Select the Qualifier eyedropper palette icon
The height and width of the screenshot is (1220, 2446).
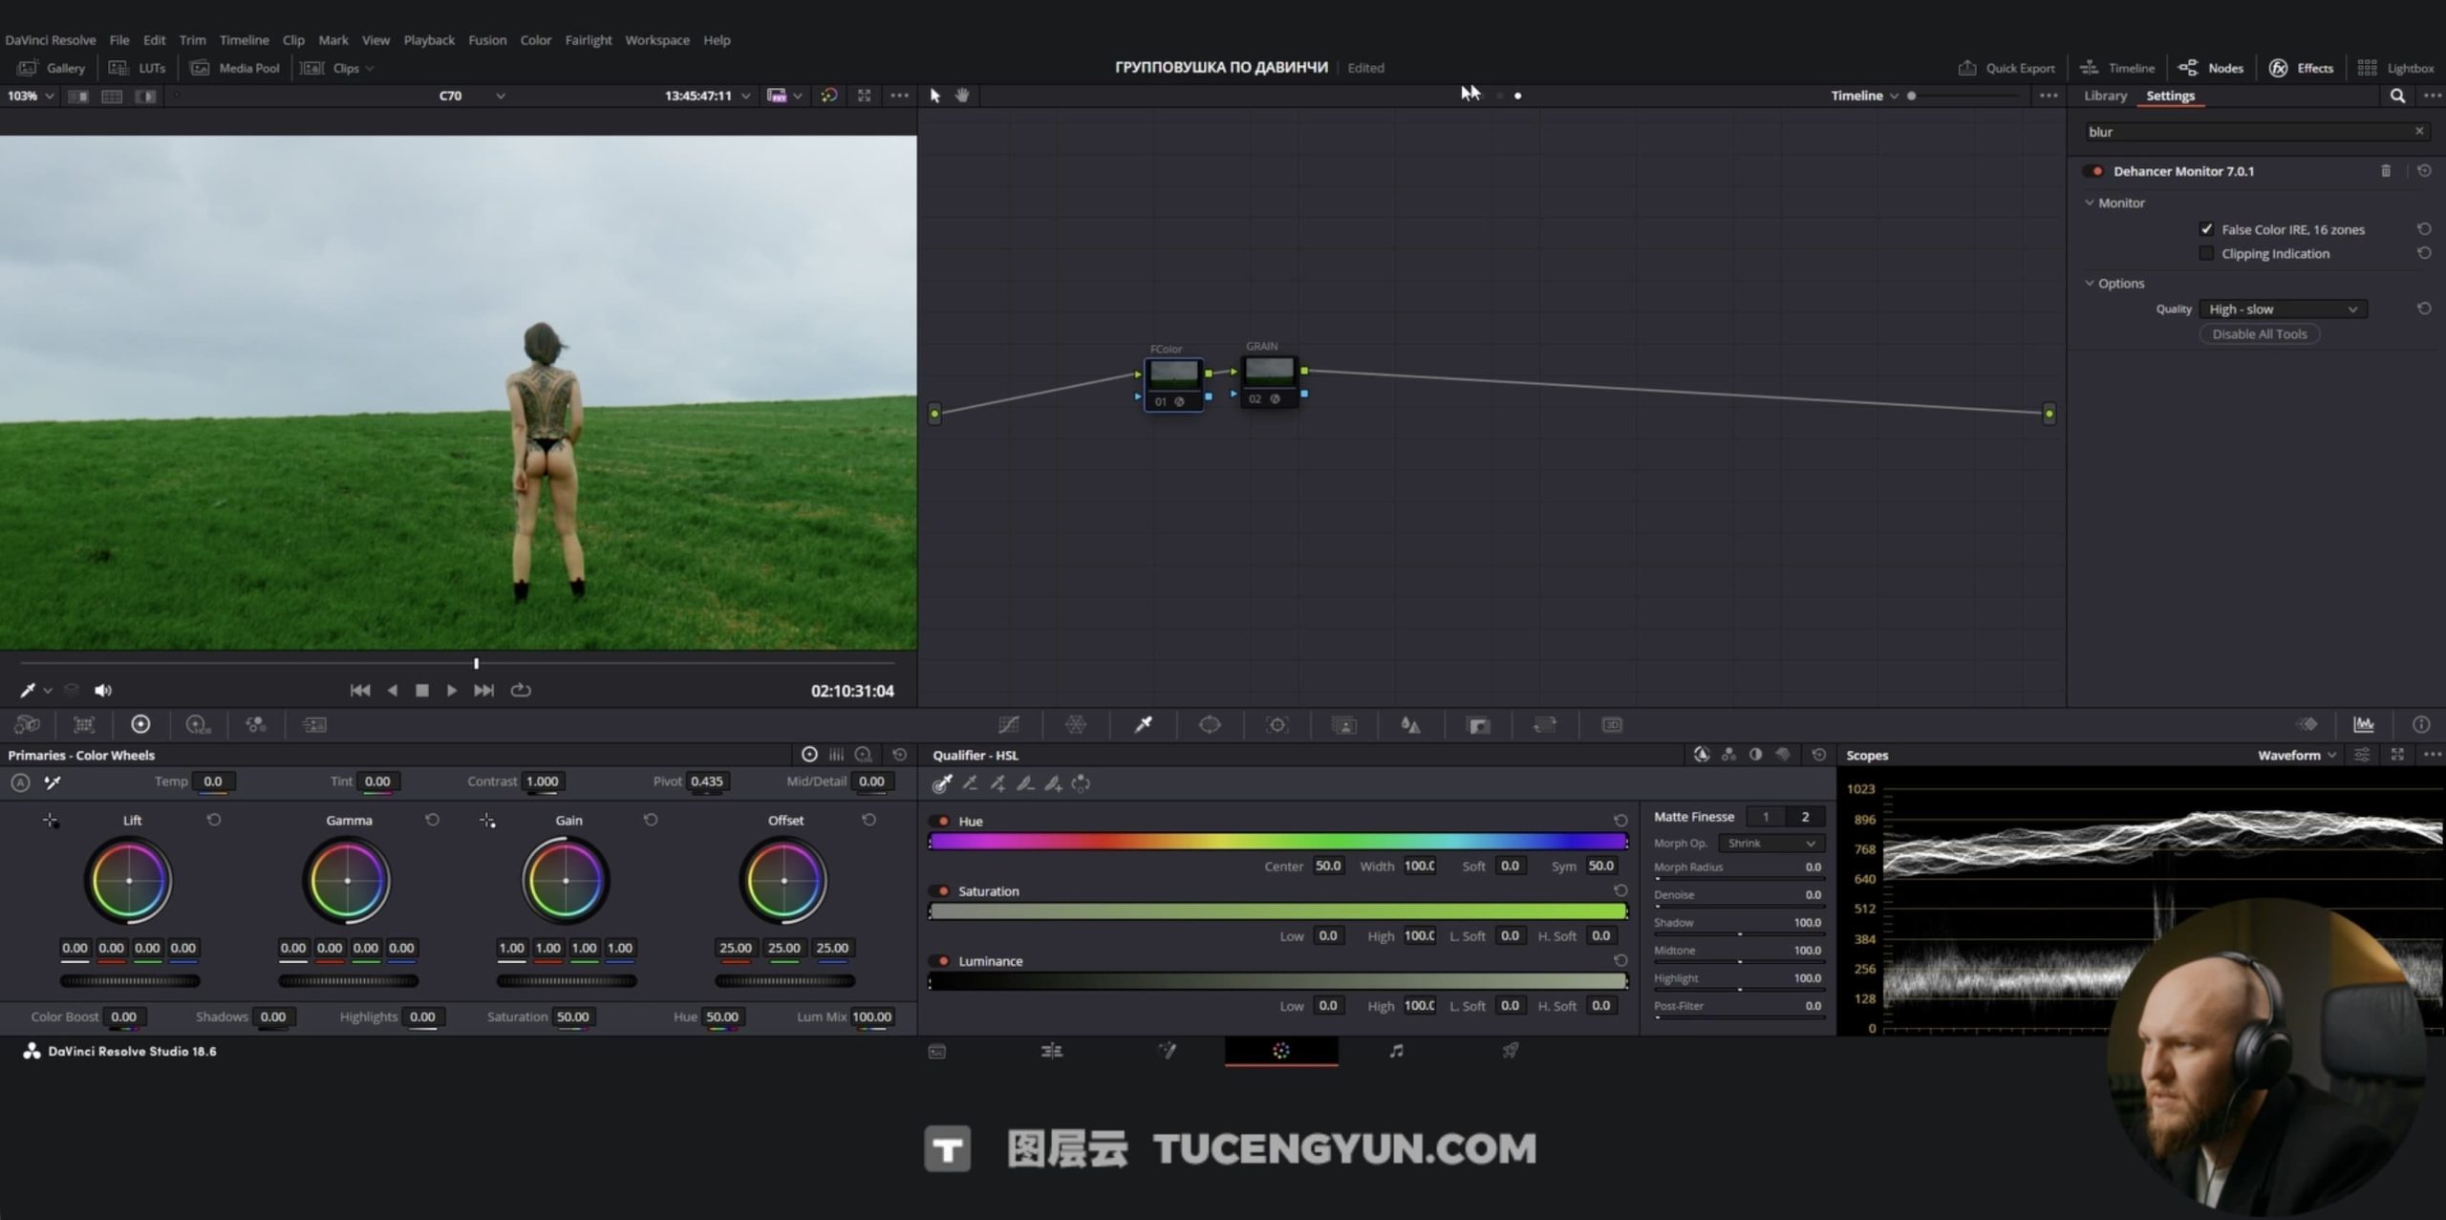(1143, 725)
